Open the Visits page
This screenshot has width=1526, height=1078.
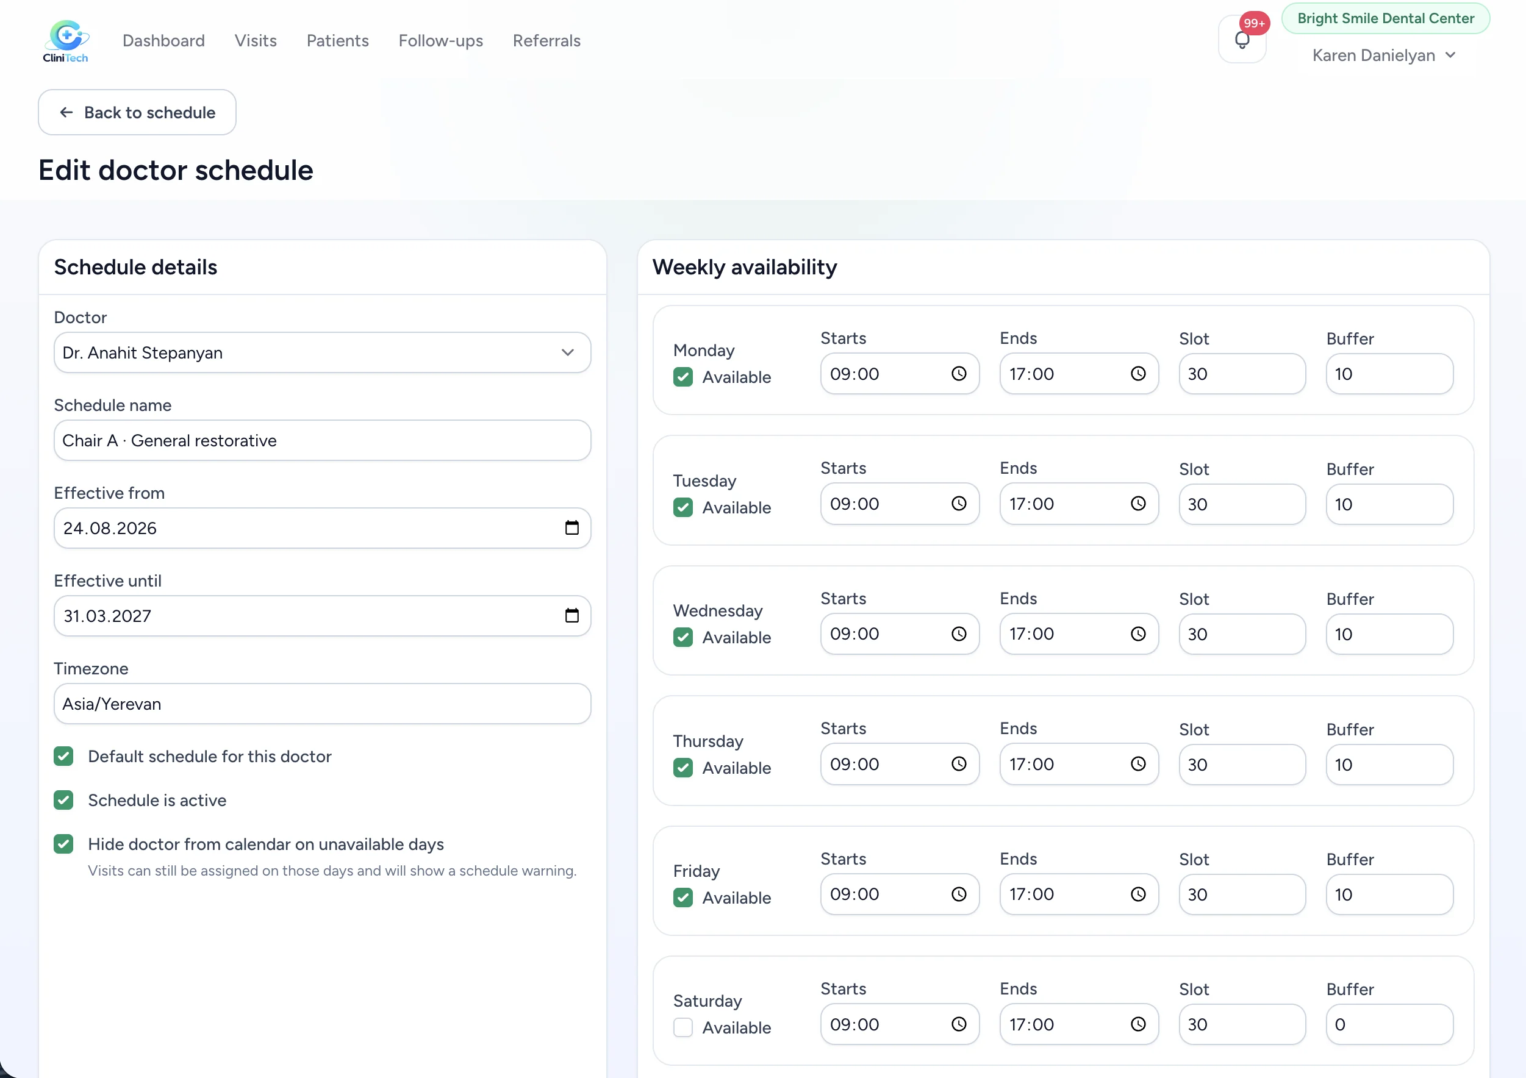[256, 40]
